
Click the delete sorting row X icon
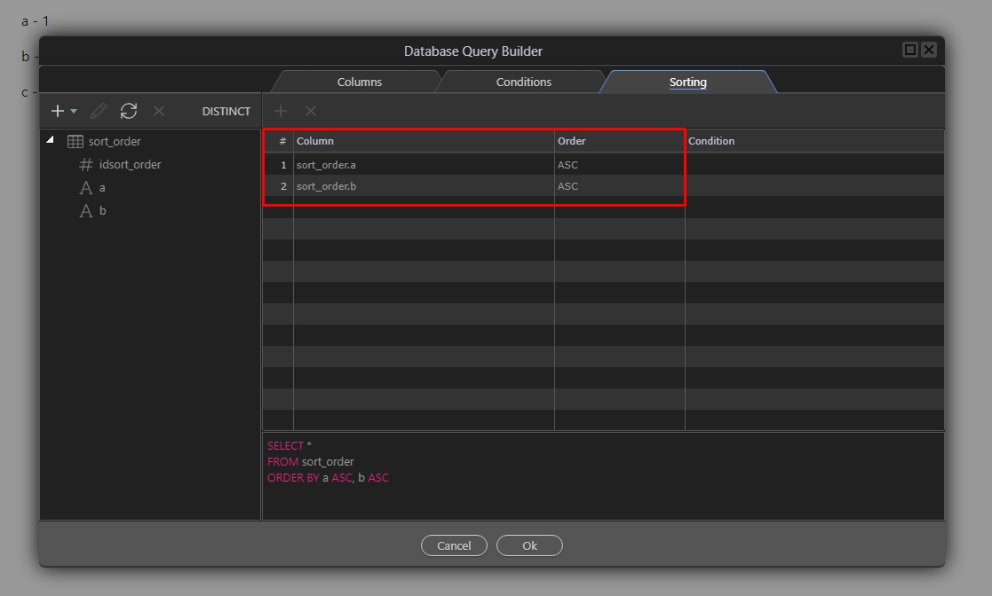(311, 111)
